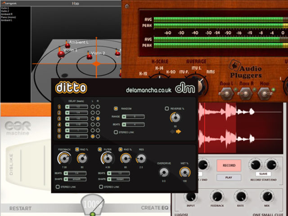Click RESTART in ear machine
This screenshot has width=288, height=216.
click(x=20, y=208)
